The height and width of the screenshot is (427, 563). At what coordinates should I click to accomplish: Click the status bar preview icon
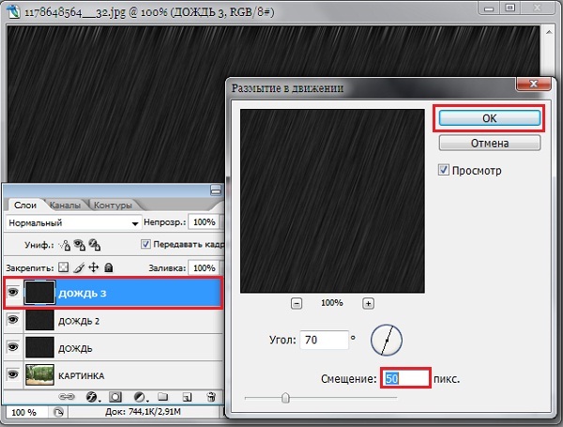58,412
